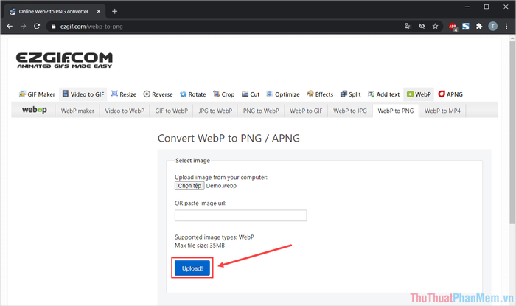Open the Crop tool
This screenshot has width=516, height=306.
(224, 94)
